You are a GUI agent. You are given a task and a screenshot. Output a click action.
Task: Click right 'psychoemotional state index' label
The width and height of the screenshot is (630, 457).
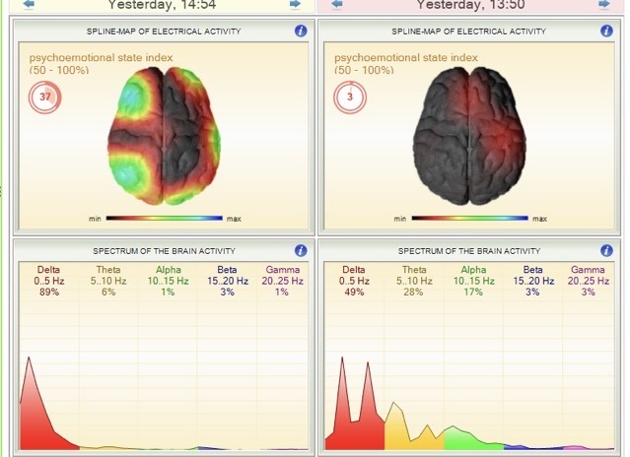[x=406, y=58]
